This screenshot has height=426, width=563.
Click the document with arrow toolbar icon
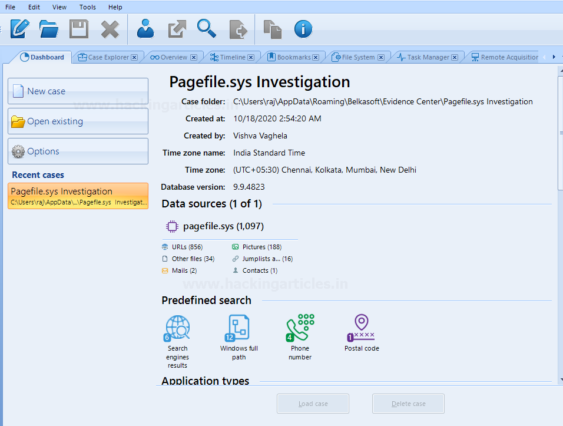pos(239,29)
